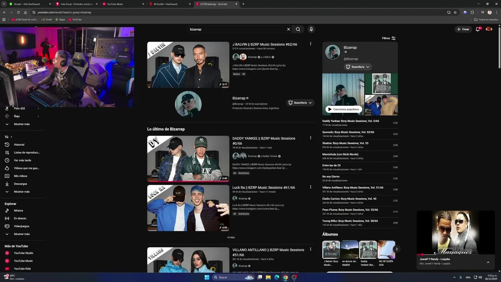
Task: Open more options for VILLANO ANTILLANO video
Action: (310, 249)
